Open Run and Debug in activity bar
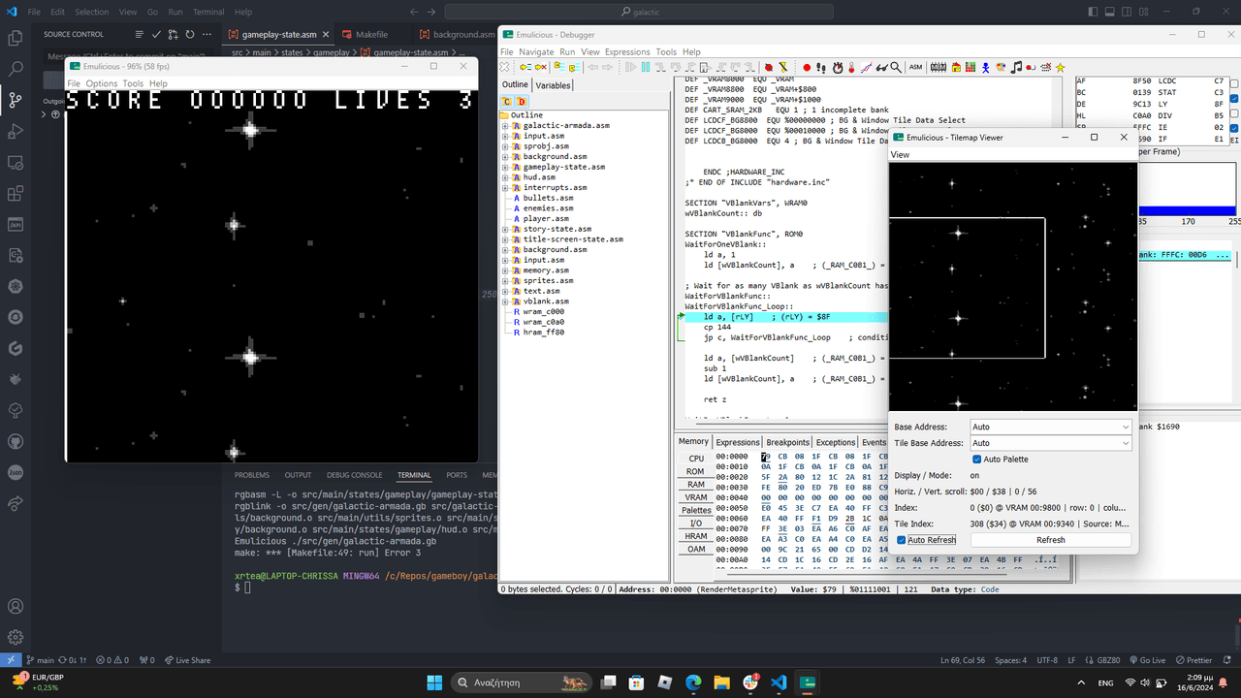 tap(16, 131)
